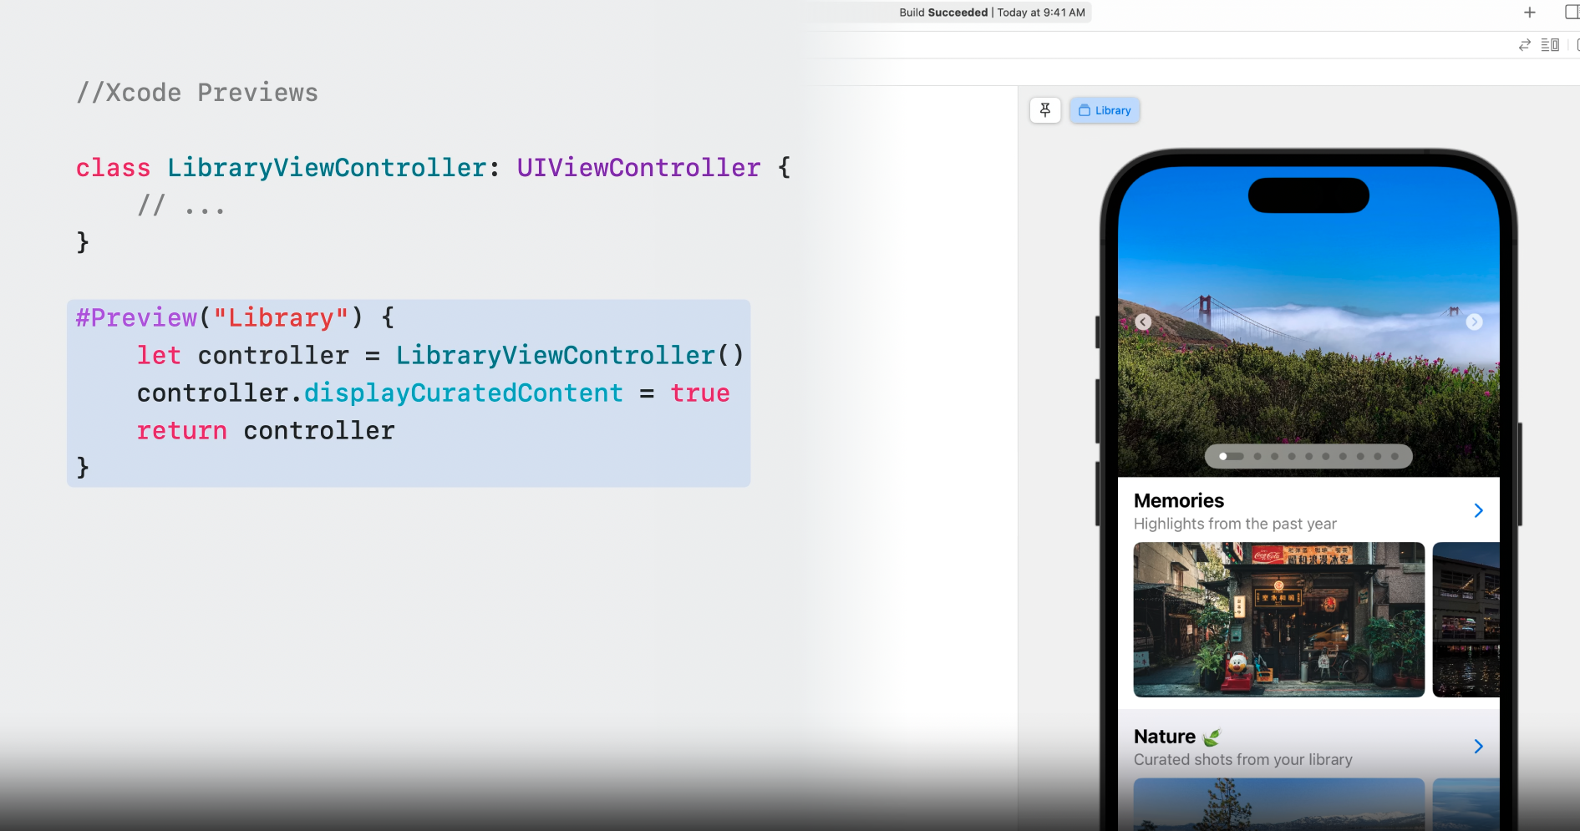Click the let keyword in code
Screen dimensions: 1580x831
(x=159, y=356)
